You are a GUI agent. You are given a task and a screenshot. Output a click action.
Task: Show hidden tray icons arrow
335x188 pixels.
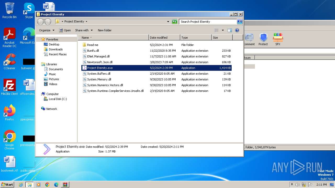click(x=292, y=185)
